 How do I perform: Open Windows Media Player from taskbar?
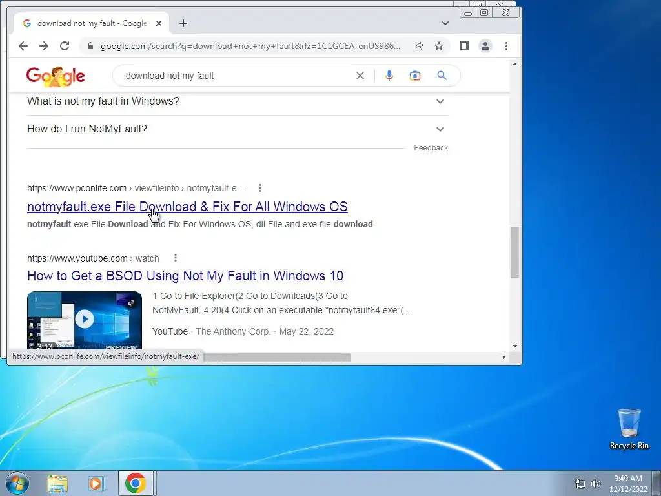[x=97, y=483]
